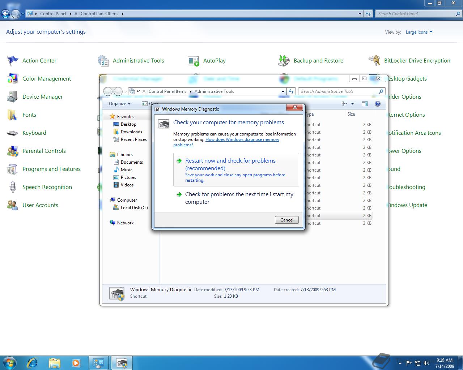Select Downloads in navigation pane
This screenshot has height=370, width=463.
click(x=131, y=132)
